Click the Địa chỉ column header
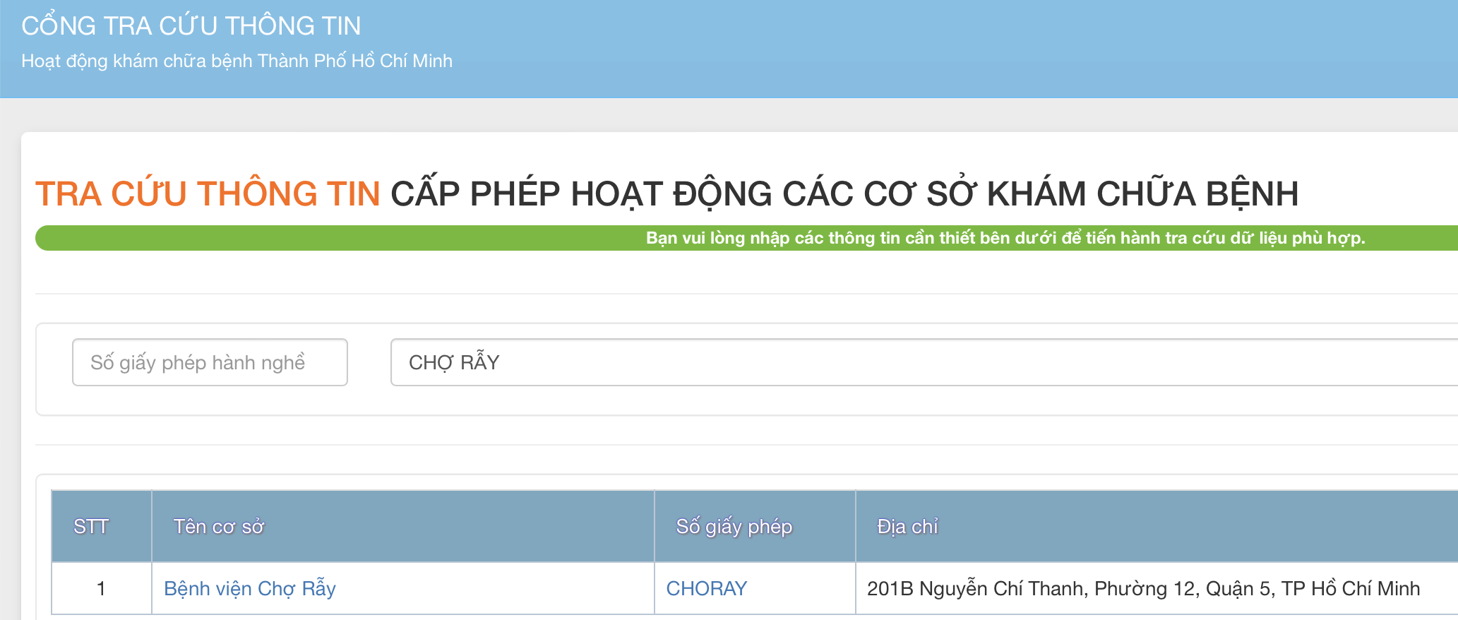The width and height of the screenshot is (1458, 620). [x=907, y=527]
